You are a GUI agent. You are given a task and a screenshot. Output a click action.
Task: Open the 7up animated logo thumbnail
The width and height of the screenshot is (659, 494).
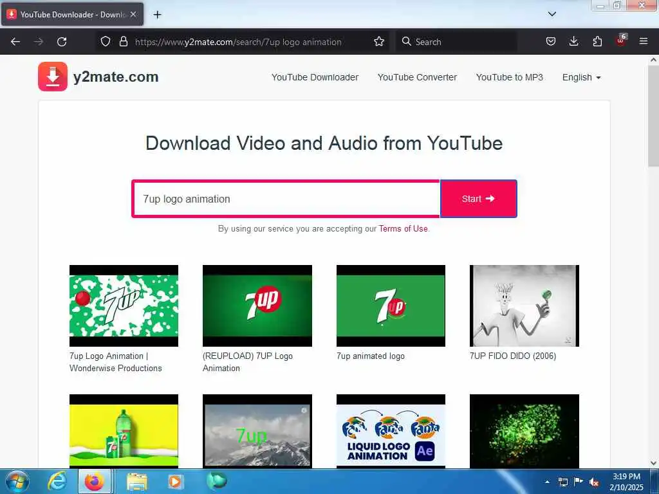pyautogui.click(x=391, y=306)
